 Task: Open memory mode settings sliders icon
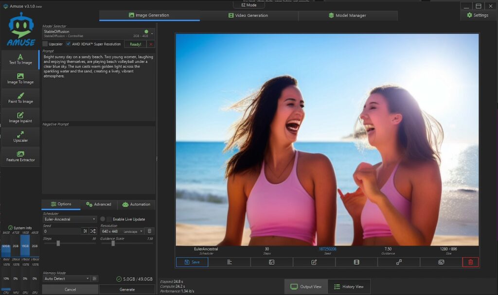[95, 278]
